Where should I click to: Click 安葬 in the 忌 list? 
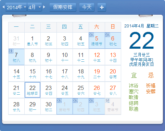click(x=151, y=92)
